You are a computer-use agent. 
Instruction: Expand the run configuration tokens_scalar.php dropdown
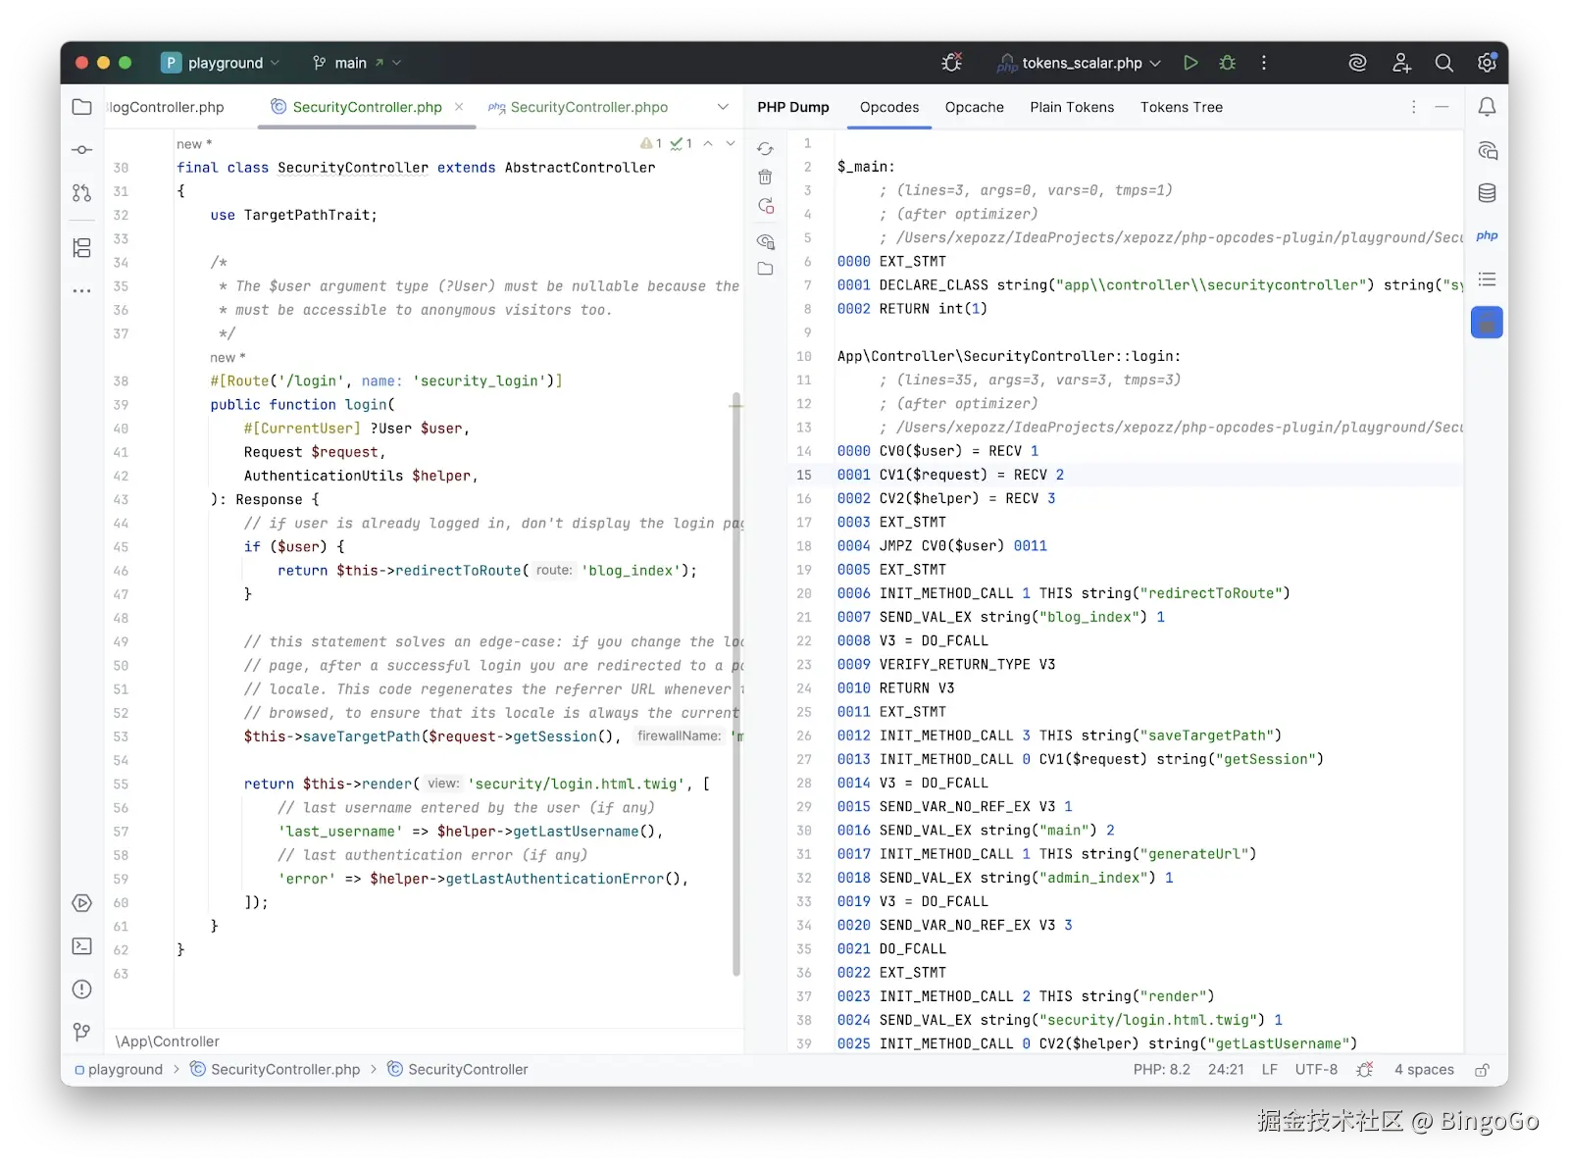1156,62
